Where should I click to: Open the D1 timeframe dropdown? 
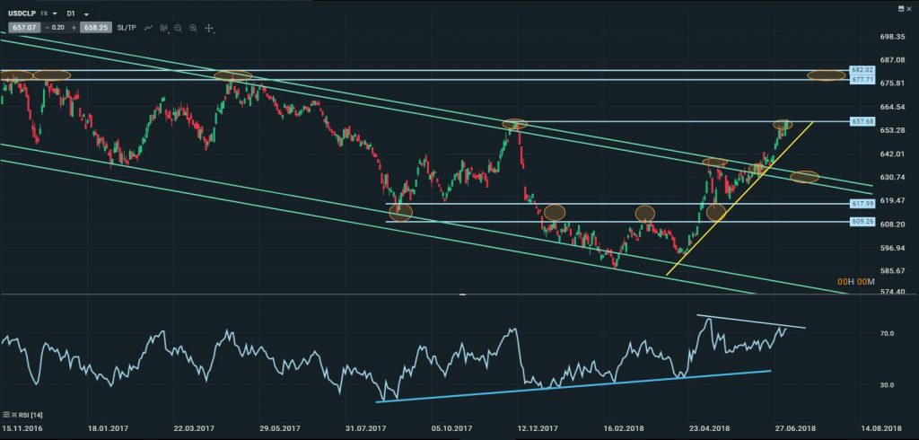(86, 14)
